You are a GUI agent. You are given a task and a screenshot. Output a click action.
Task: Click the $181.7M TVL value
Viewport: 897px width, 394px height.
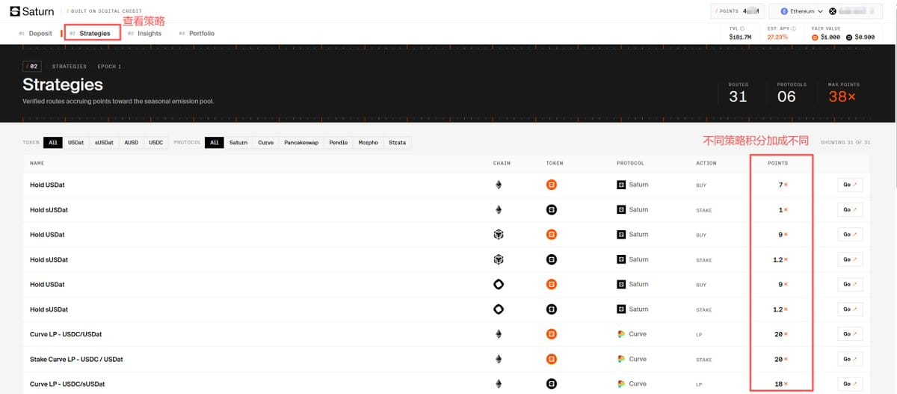(740, 37)
